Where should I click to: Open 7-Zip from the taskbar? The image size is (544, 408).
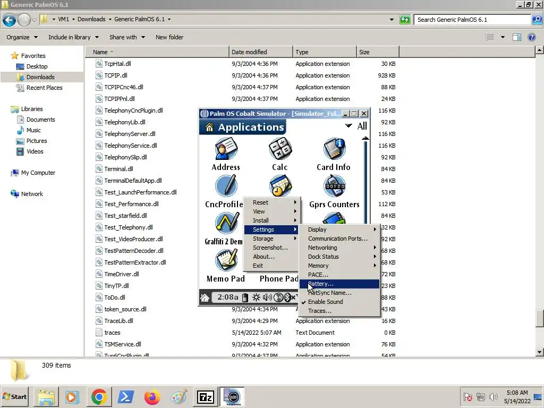click(x=205, y=397)
